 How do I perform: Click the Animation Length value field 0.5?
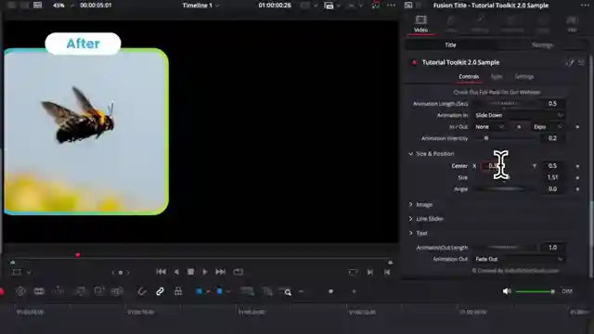click(553, 103)
